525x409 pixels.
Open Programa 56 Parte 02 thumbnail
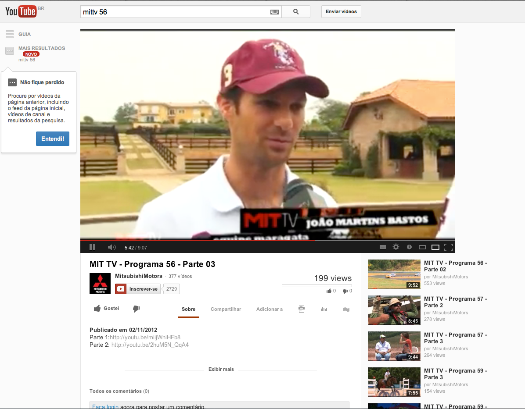point(394,274)
